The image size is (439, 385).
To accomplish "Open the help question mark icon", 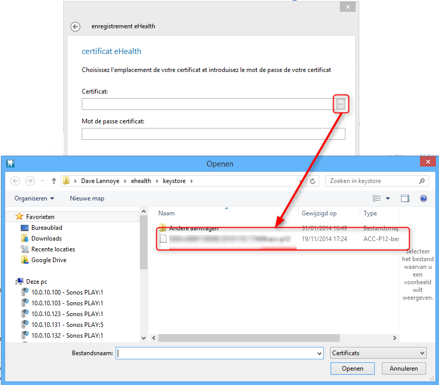I will (424, 198).
